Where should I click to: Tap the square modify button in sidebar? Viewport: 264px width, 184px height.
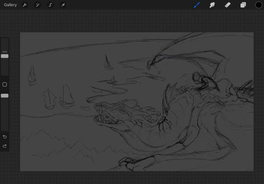tap(4, 84)
